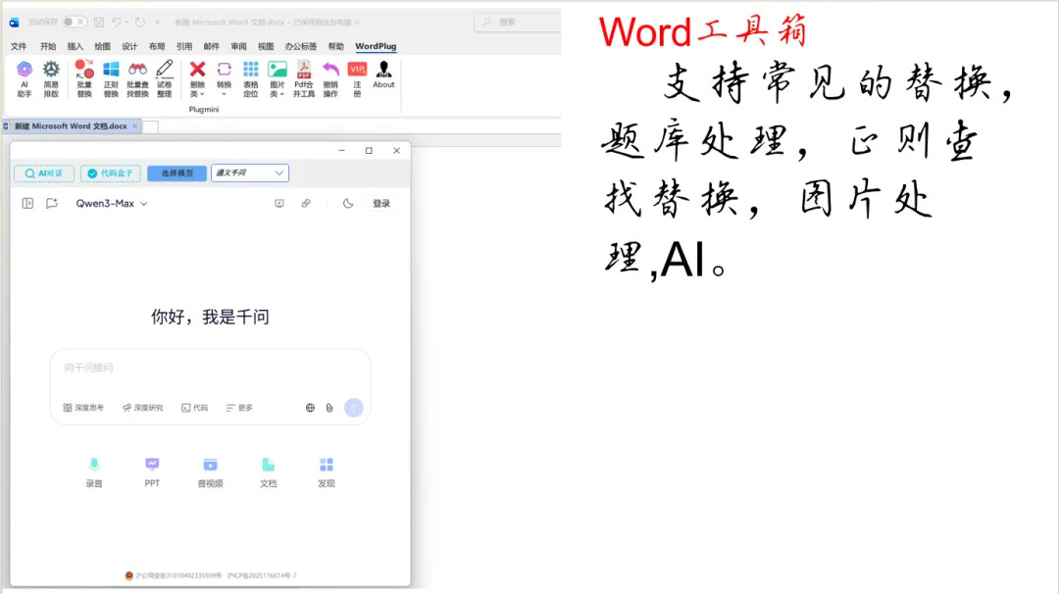Image resolution: width=1059 pixels, height=594 pixels.
Task: Toggle the 代码 code mode chip
Action: (194, 408)
